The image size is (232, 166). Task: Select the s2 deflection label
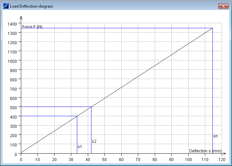(x=94, y=141)
